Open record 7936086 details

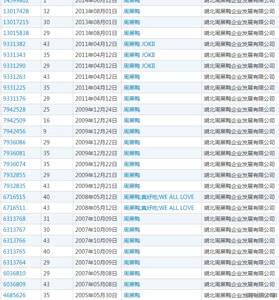click(x=14, y=142)
